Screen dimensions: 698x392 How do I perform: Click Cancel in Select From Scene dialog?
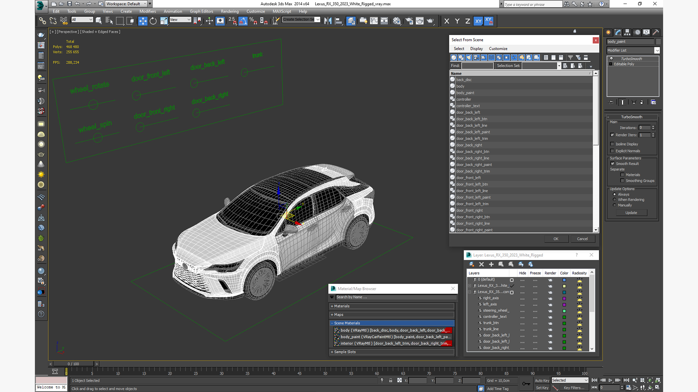point(582,239)
